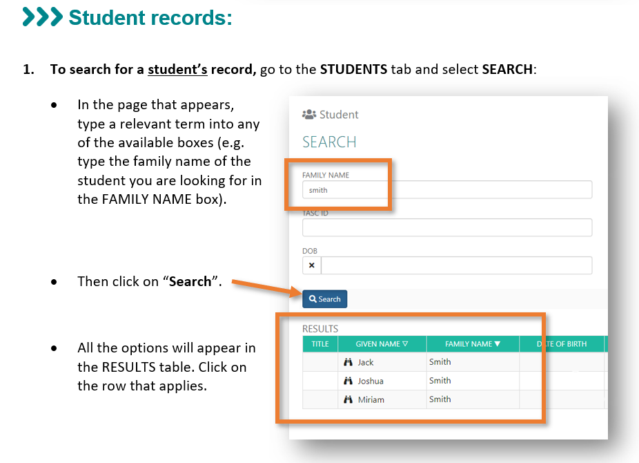The width and height of the screenshot is (639, 463).
Task: Click Smith in Miriam's results row
Action: [x=440, y=399]
